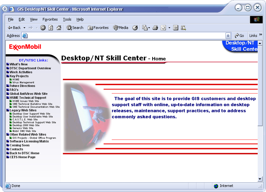Open the Favorites toolbar button

point(98,28)
